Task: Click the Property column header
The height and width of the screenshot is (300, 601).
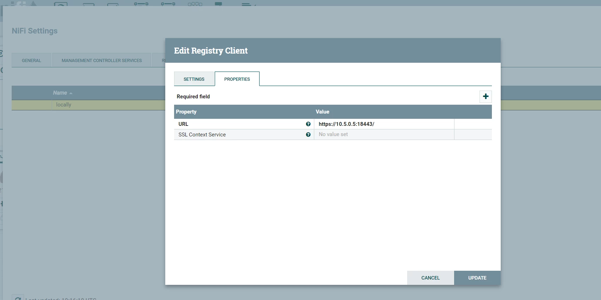Action: point(186,112)
